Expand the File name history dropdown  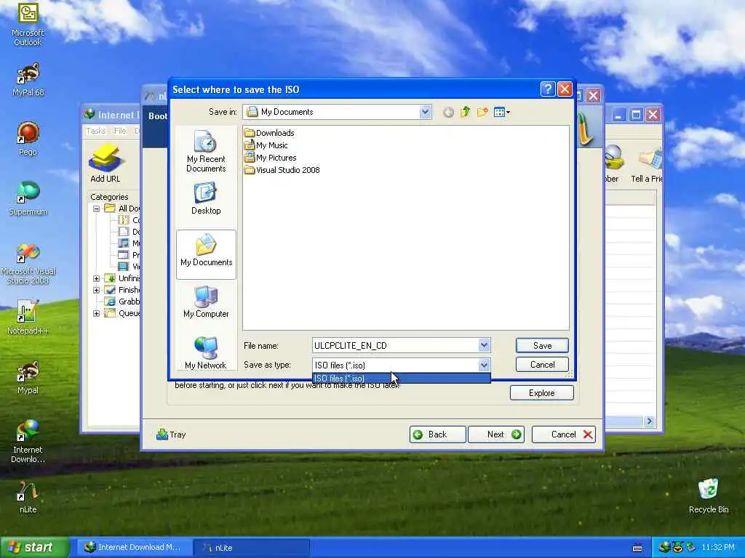(x=484, y=345)
